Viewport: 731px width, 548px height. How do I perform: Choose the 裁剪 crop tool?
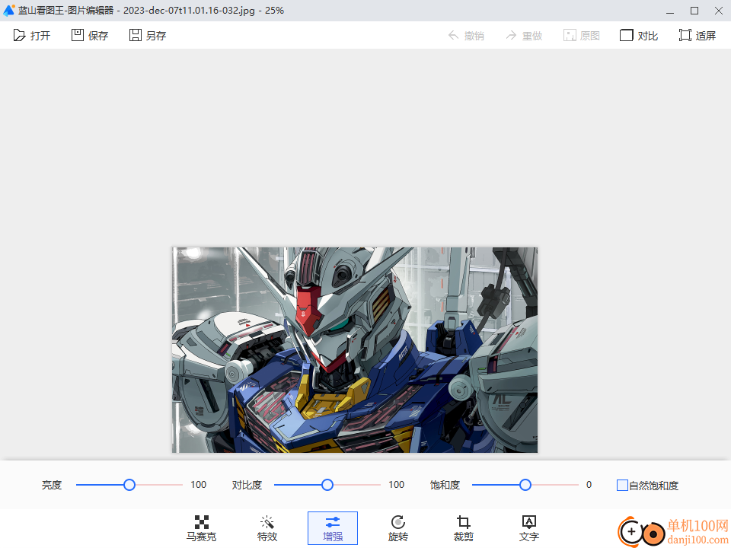(x=464, y=528)
